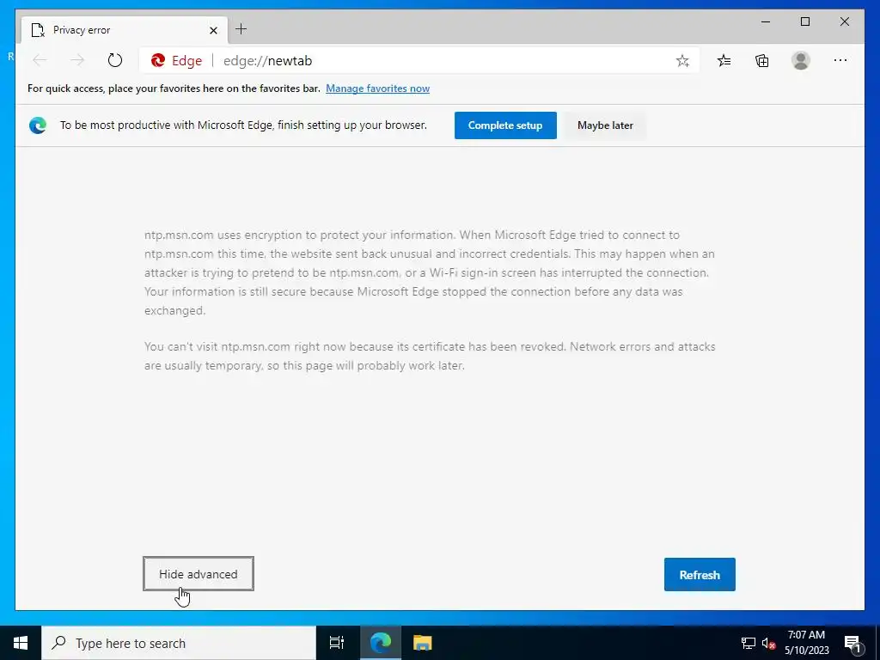Open the Collections icon
Viewport: 880px width, 660px height.
click(762, 60)
